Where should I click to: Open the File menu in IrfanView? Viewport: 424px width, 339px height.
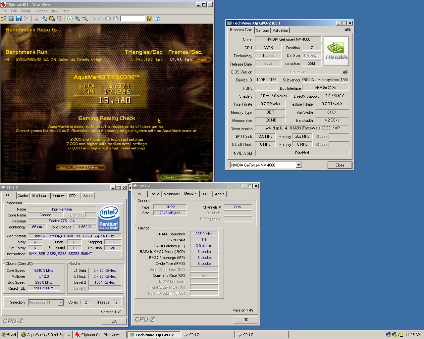[x=4, y=11]
